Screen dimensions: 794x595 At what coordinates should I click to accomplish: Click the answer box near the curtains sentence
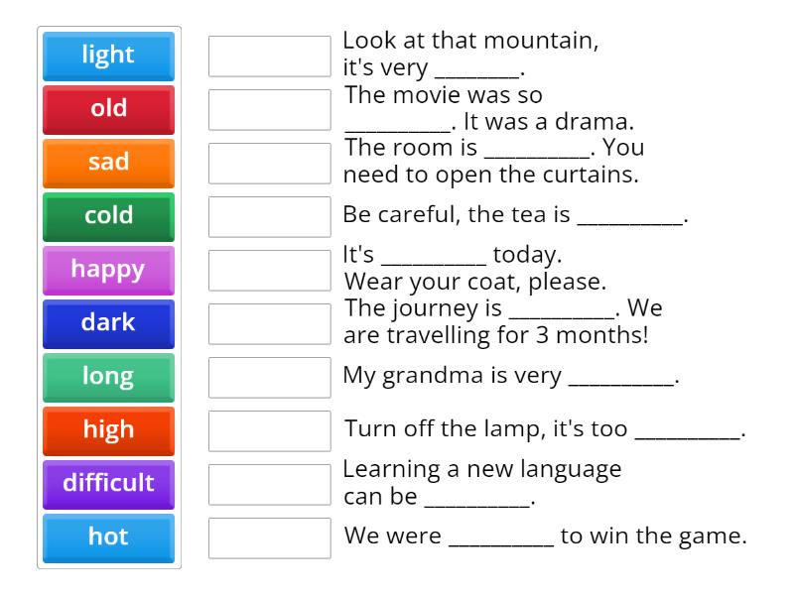pyautogui.click(x=269, y=162)
